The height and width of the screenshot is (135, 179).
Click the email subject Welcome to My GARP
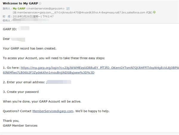(20, 3)
